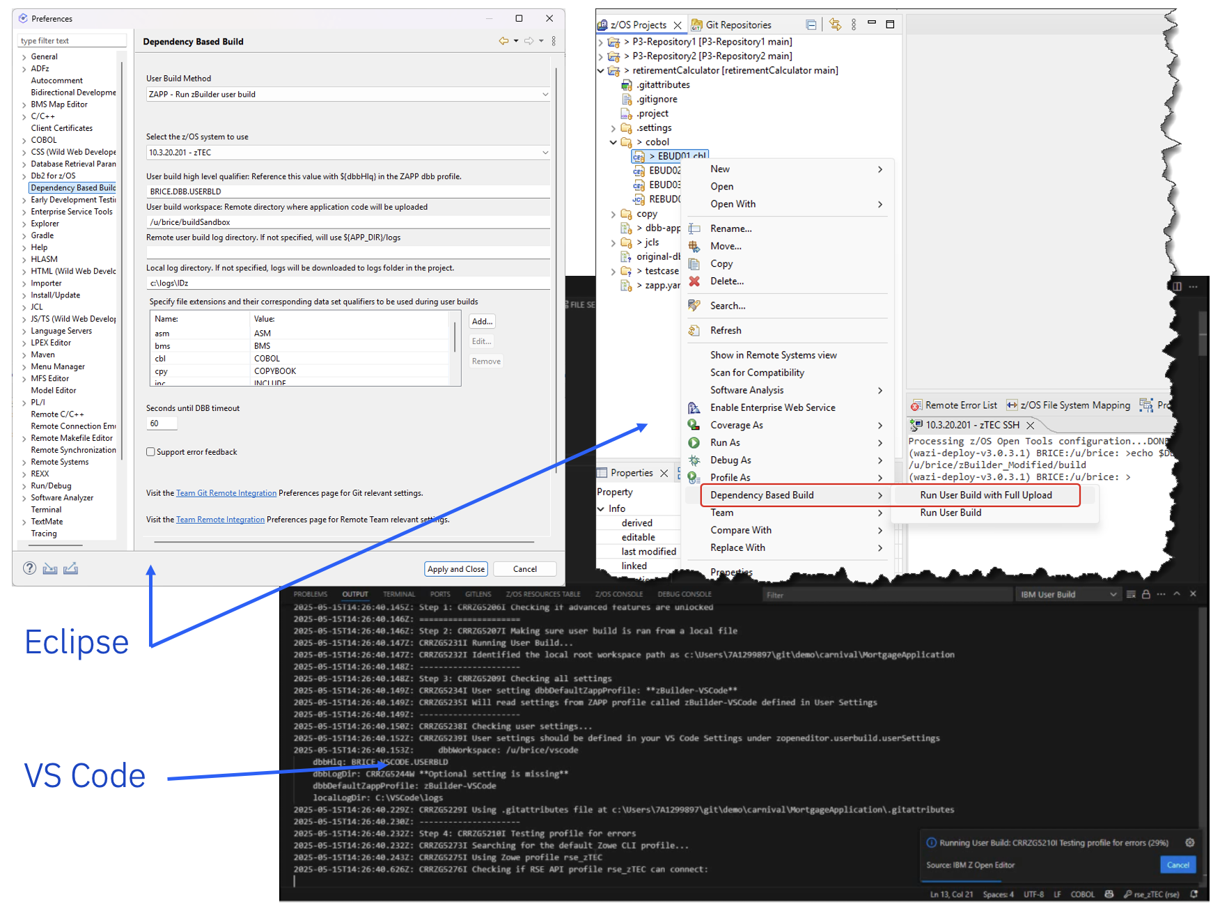Open Preferences page menu (three dots)
Image resolution: width=1220 pixels, height=918 pixels.
tap(554, 41)
